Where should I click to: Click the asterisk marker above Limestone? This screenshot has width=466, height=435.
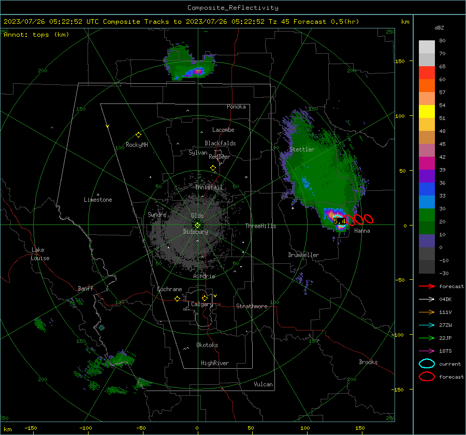(98, 195)
